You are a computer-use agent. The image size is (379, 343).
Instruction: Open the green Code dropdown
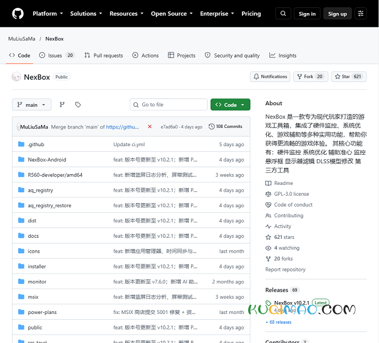click(230, 105)
